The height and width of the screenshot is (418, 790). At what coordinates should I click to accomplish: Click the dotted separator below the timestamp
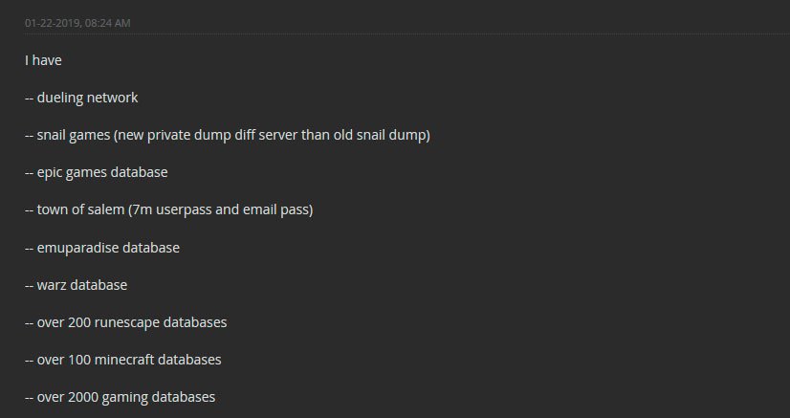(x=407, y=34)
